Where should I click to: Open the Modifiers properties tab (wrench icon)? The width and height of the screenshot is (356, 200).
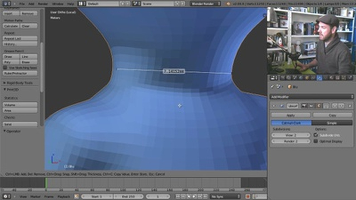point(319,78)
